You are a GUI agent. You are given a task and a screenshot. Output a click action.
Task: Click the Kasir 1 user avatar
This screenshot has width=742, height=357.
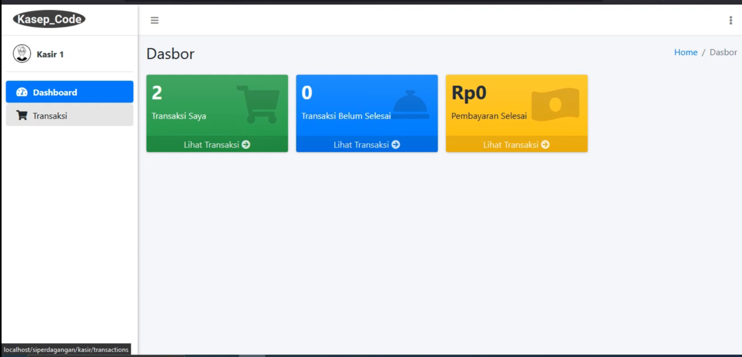[x=22, y=54]
